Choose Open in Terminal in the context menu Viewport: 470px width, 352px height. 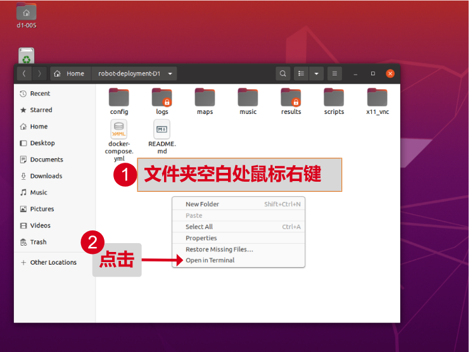239,260
